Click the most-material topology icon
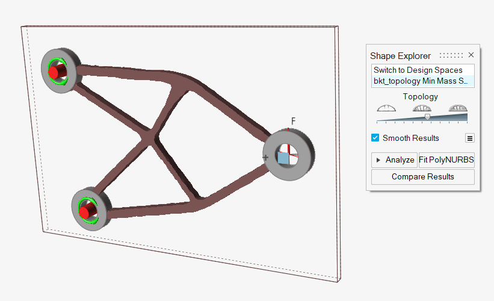Viewport: 494px width, 301px height. pos(458,108)
